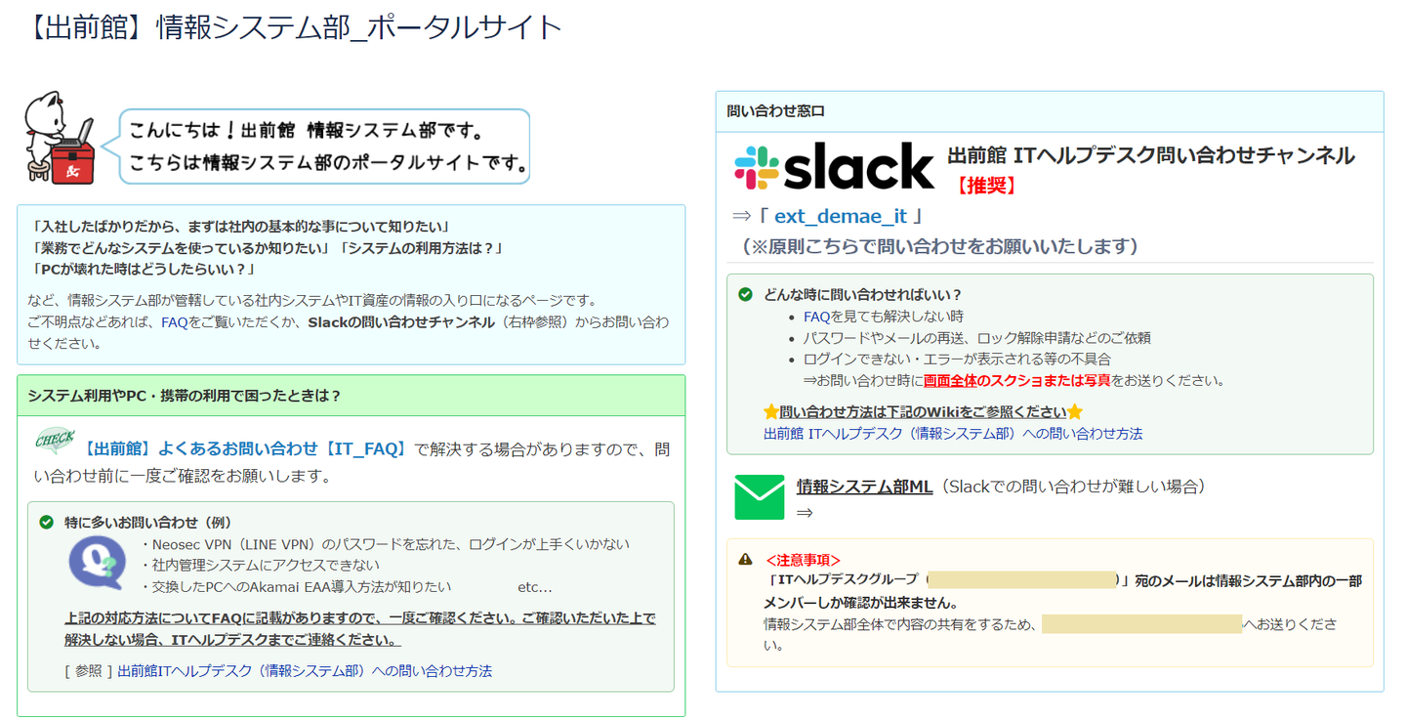
Task: Click the green checkmark beside どんな時に問い合わせればいい？
Action: click(x=746, y=294)
